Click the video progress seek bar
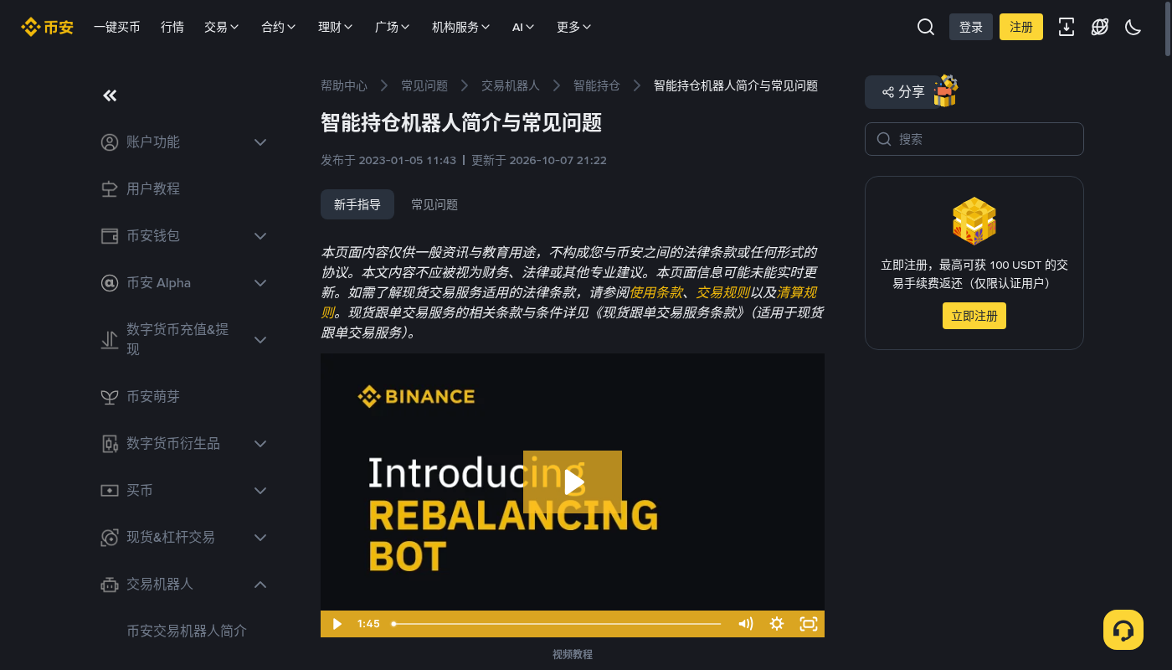 [557, 624]
